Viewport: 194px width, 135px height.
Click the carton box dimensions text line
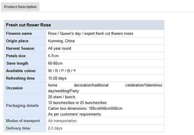[x=85, y=109]
